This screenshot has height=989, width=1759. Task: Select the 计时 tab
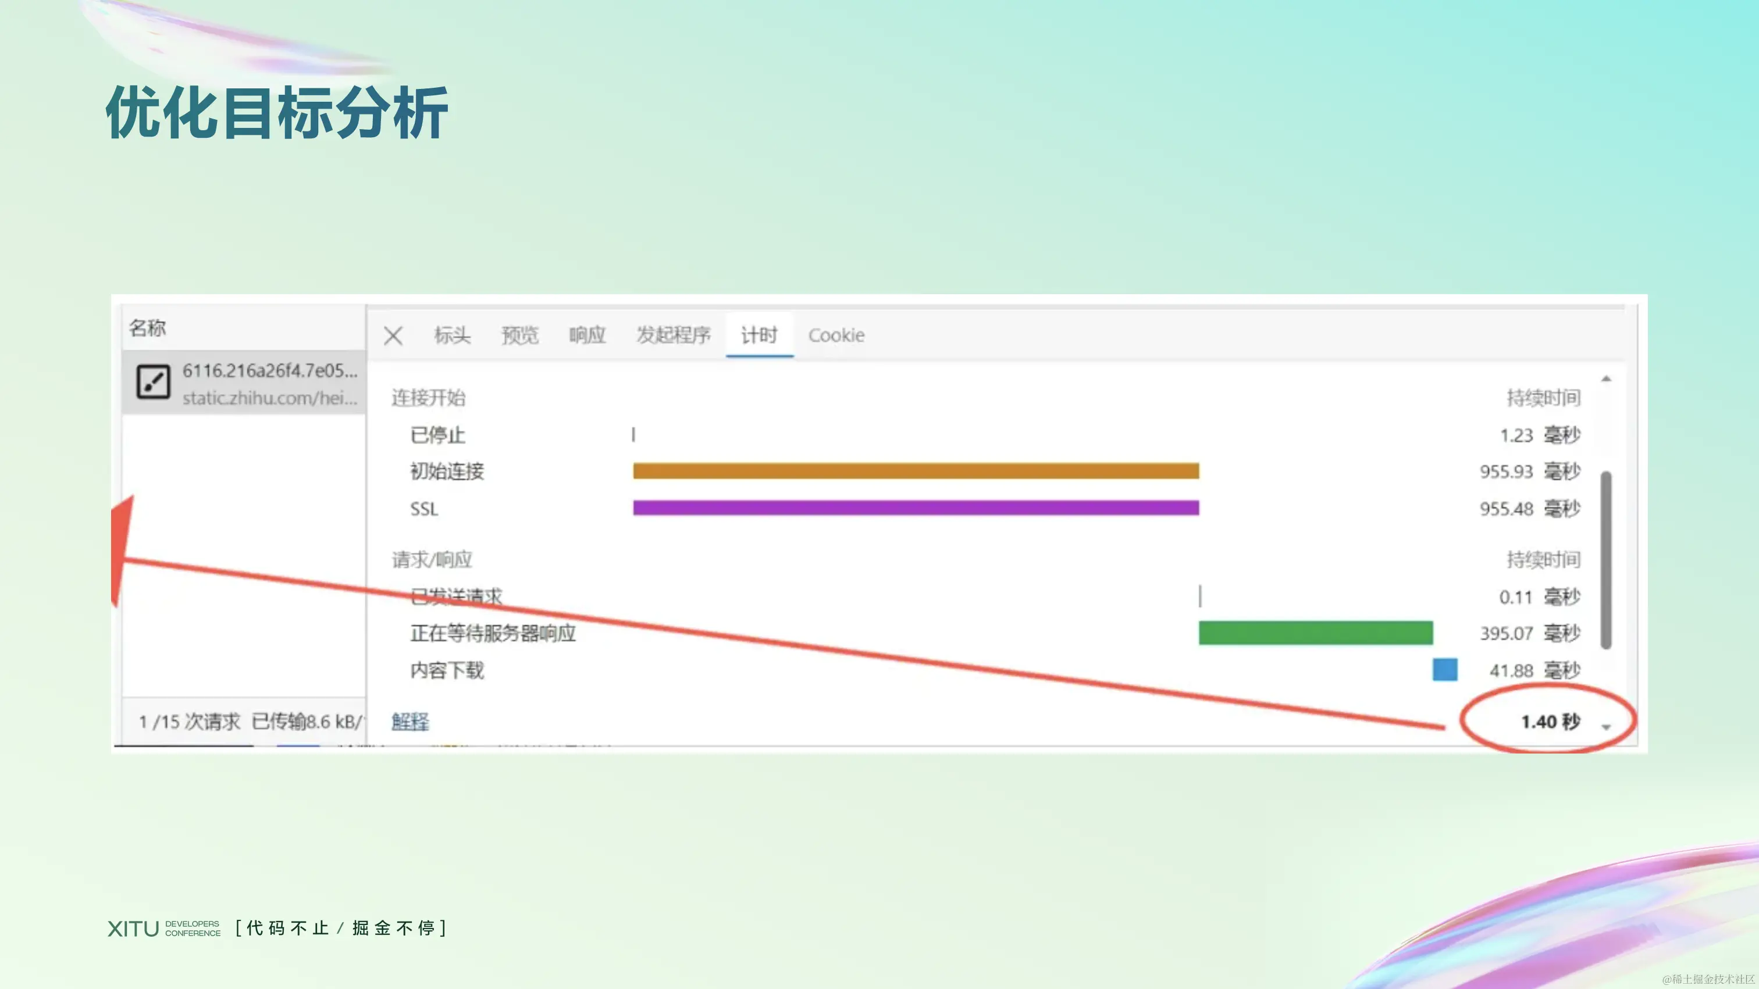point(759,335)
